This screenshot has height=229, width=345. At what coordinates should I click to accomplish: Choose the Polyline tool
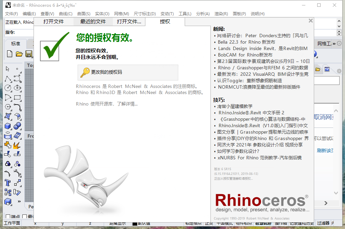pyautogui.click(x=8, y=78)
